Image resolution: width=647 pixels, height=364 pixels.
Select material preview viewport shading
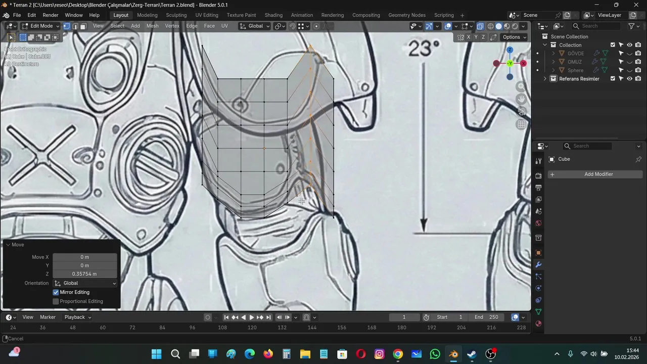(x=506, y=26)
